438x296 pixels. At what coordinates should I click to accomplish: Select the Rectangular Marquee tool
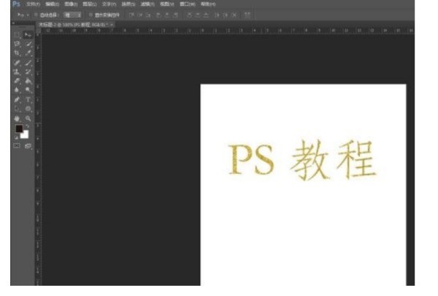tap(18, 34)
